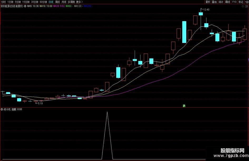Click the MA5: 10.36 label
The image size is (249, 161).
pos(33,6)
